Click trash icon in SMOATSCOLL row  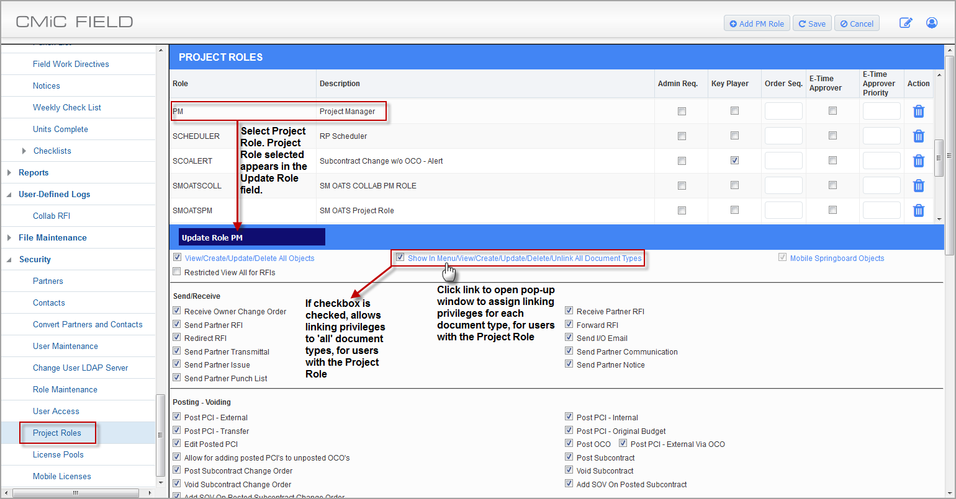[919, 186]
